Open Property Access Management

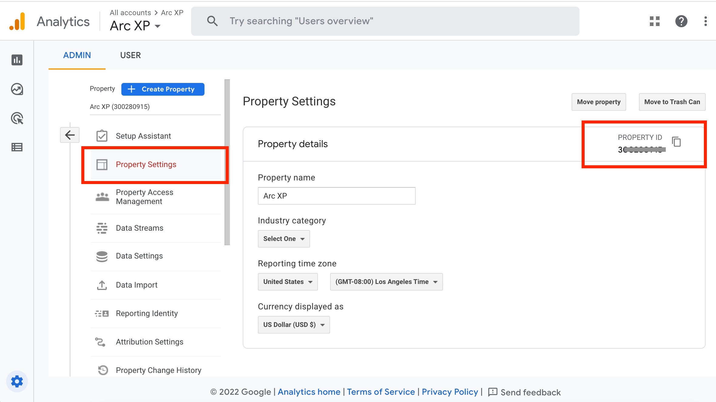(156, 197)
